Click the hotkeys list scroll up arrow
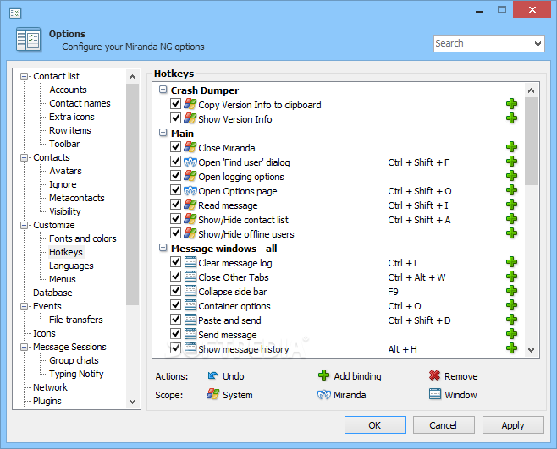Screen dimensions: 557x449 coord(531,90)
